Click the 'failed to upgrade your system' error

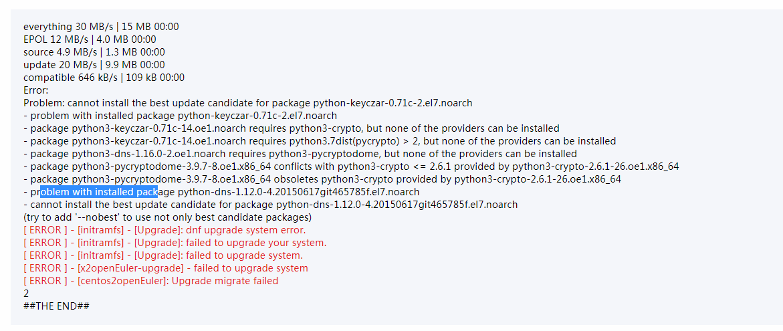click(175, 243)
